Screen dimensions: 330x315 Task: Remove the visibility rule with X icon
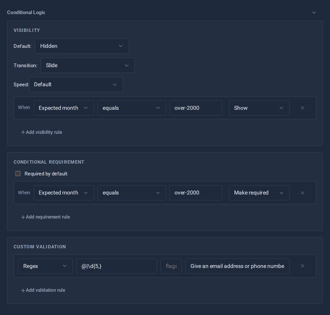pyautogui.click(x=303, y=108)
